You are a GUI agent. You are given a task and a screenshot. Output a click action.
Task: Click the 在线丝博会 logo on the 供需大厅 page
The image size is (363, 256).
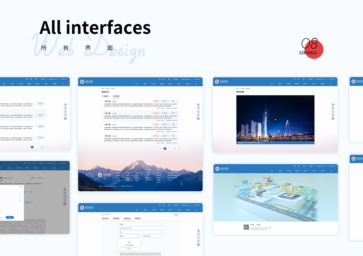[86, 81]
